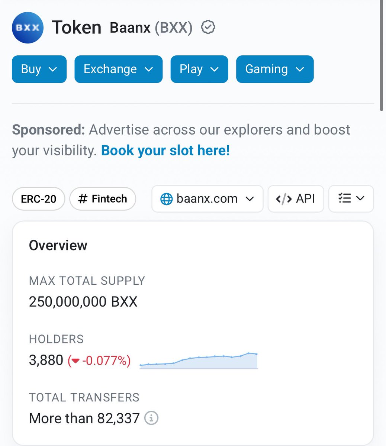Image resolution: width=386 pixels, height=446 pixels.
Task: Click the globe icon beside baanx.com
Action: pyautogui.click(x=166, y=199)
